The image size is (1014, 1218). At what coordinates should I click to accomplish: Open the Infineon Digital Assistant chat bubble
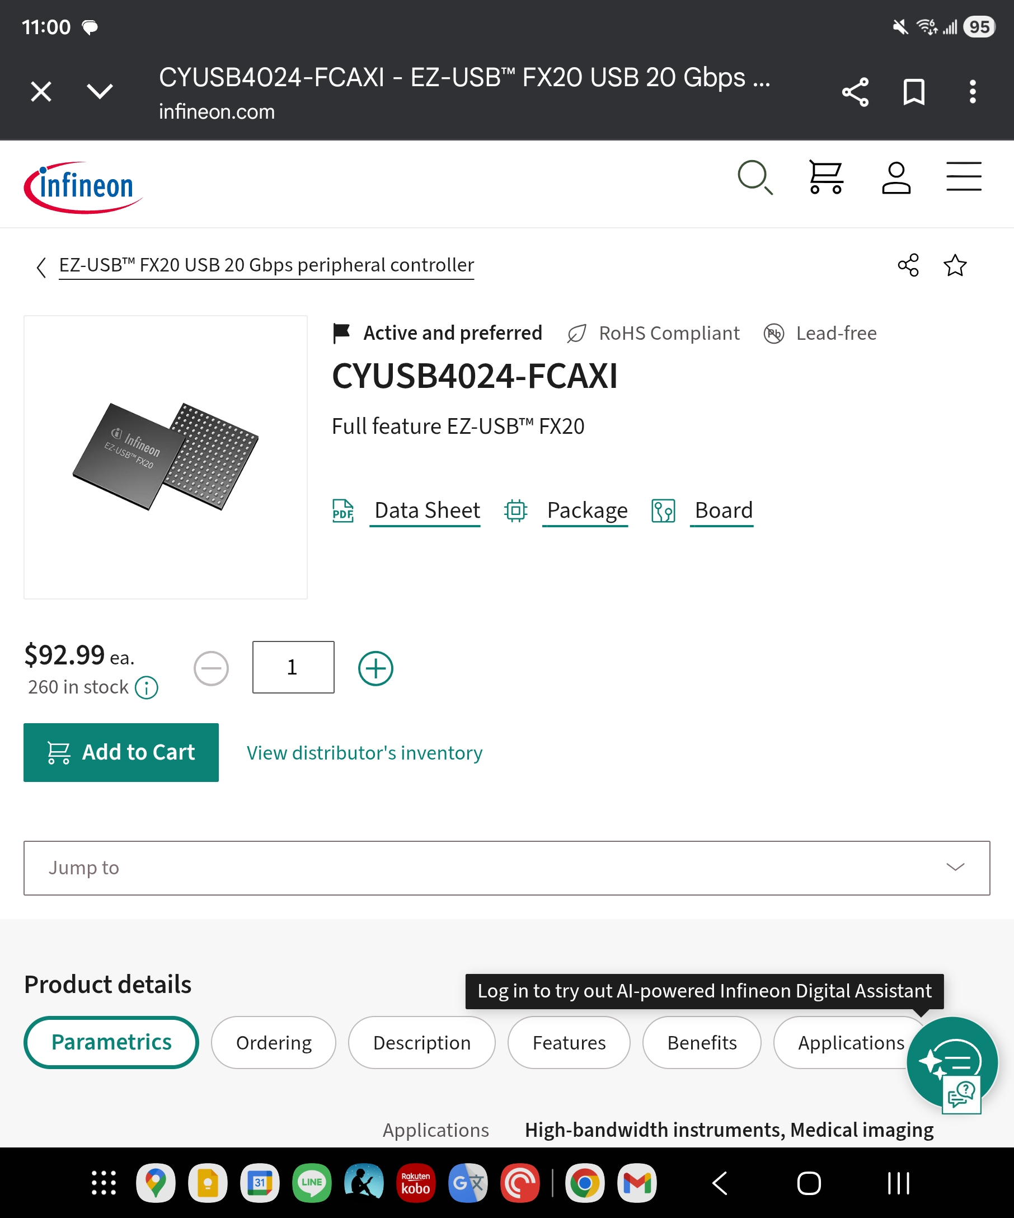point(952,1062)
